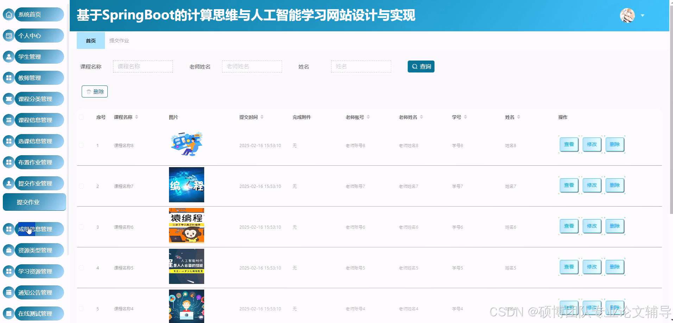Click 查看 for 课程名称8 row
The width and height of the screenshot is (673, 323).
tap(569, 144)
